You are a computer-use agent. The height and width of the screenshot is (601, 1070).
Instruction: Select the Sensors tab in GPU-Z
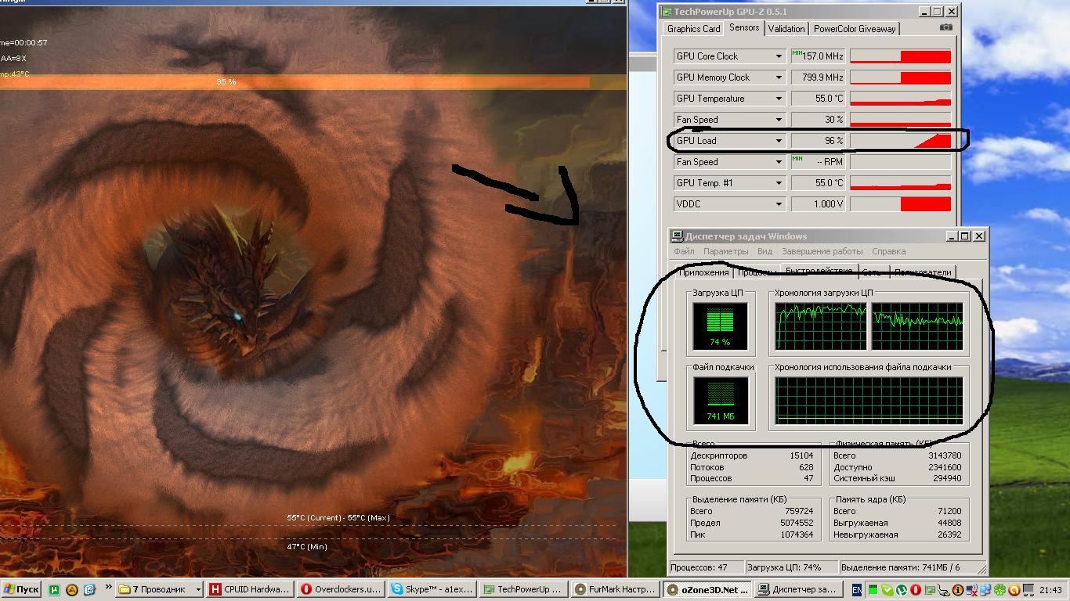pos(744,27)
